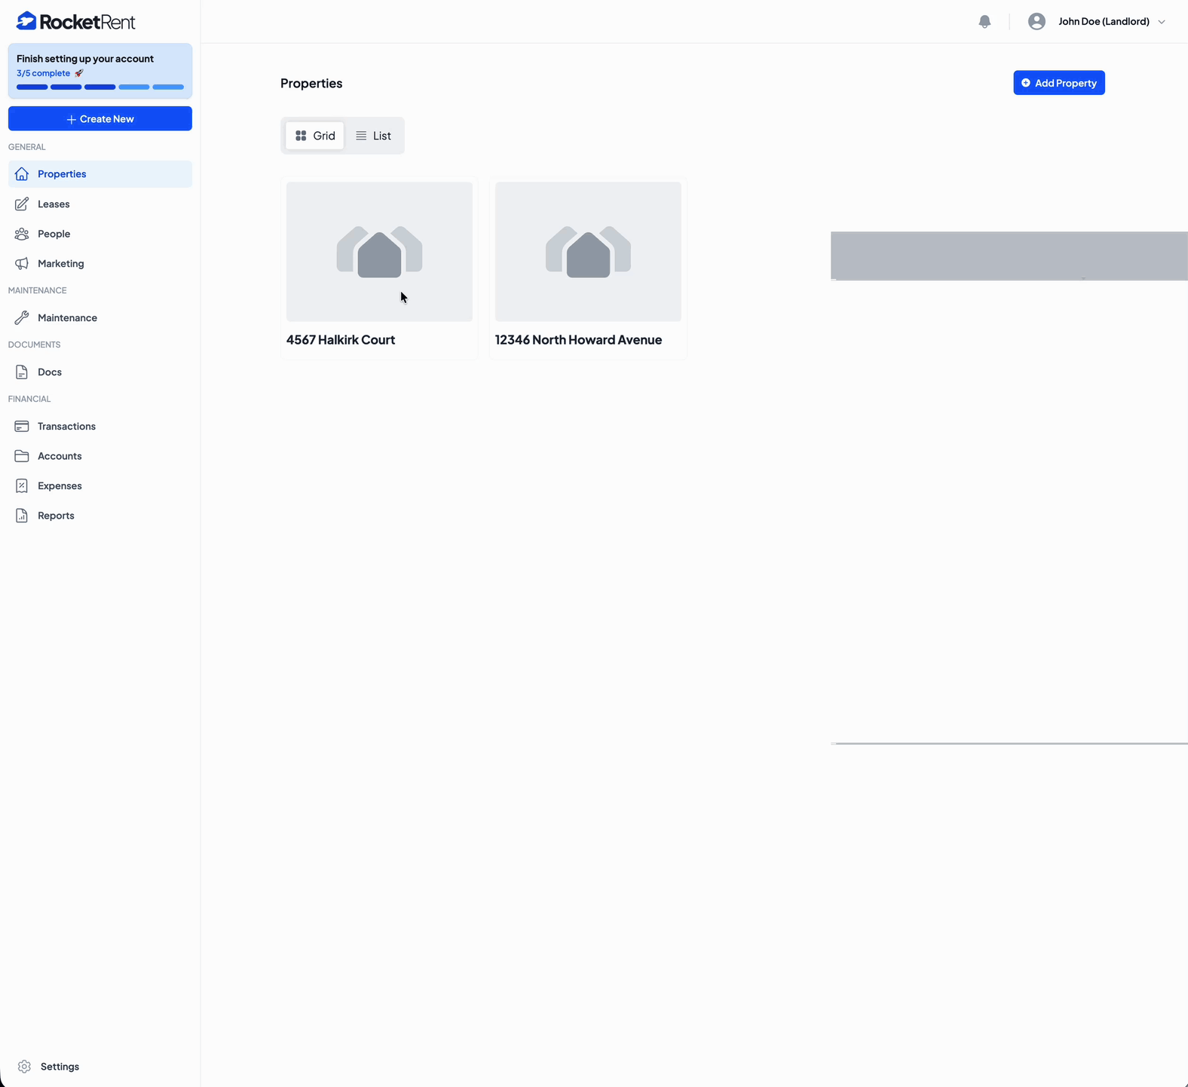Click the RocketRent logo
Viewport: 1188px width, 1087px height.
coord(75,21)
